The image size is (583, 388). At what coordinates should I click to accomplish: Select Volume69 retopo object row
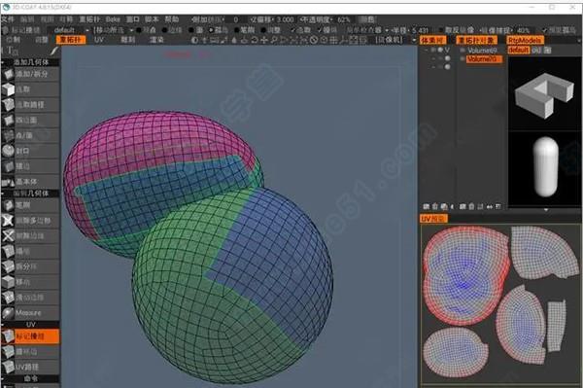tap(482, 50)
